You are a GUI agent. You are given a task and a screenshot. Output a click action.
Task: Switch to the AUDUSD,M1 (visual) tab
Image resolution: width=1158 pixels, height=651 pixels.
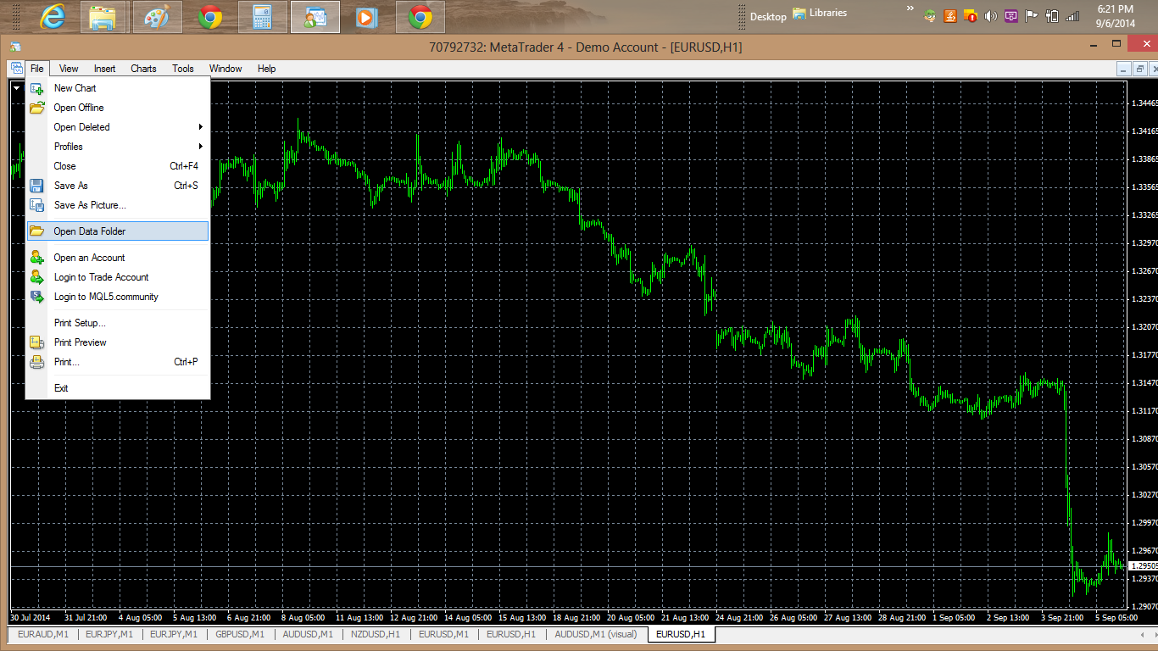[595, 634]
